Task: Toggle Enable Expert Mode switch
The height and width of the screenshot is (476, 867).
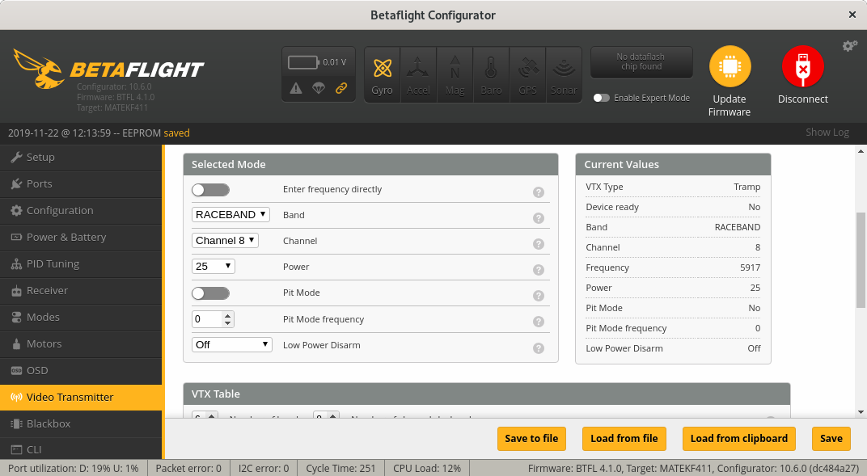Action: (602, 98)
